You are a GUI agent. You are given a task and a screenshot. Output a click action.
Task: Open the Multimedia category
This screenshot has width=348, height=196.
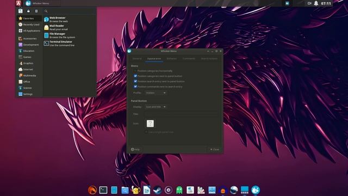tap(29, 76)
